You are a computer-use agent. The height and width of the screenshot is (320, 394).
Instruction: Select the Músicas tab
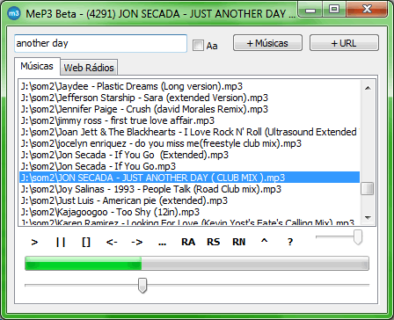click(37, 66)
